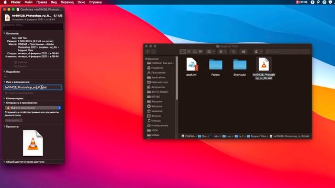Toggle the Шаблон checkbox
Viewport: 335px width, 188px height.
15,63
